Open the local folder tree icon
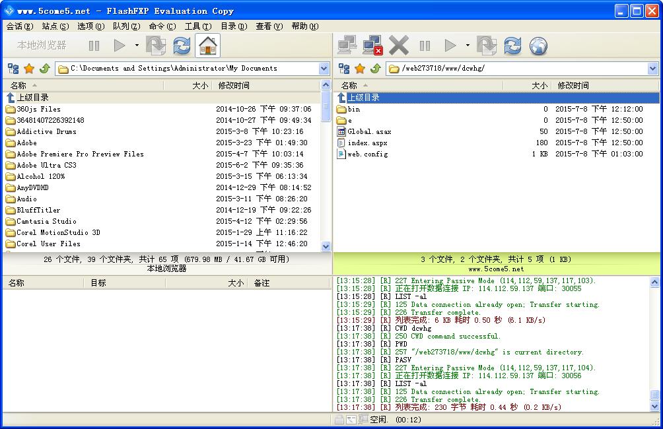The height and width of the screenshot is (429, 663). coord(13,69)
